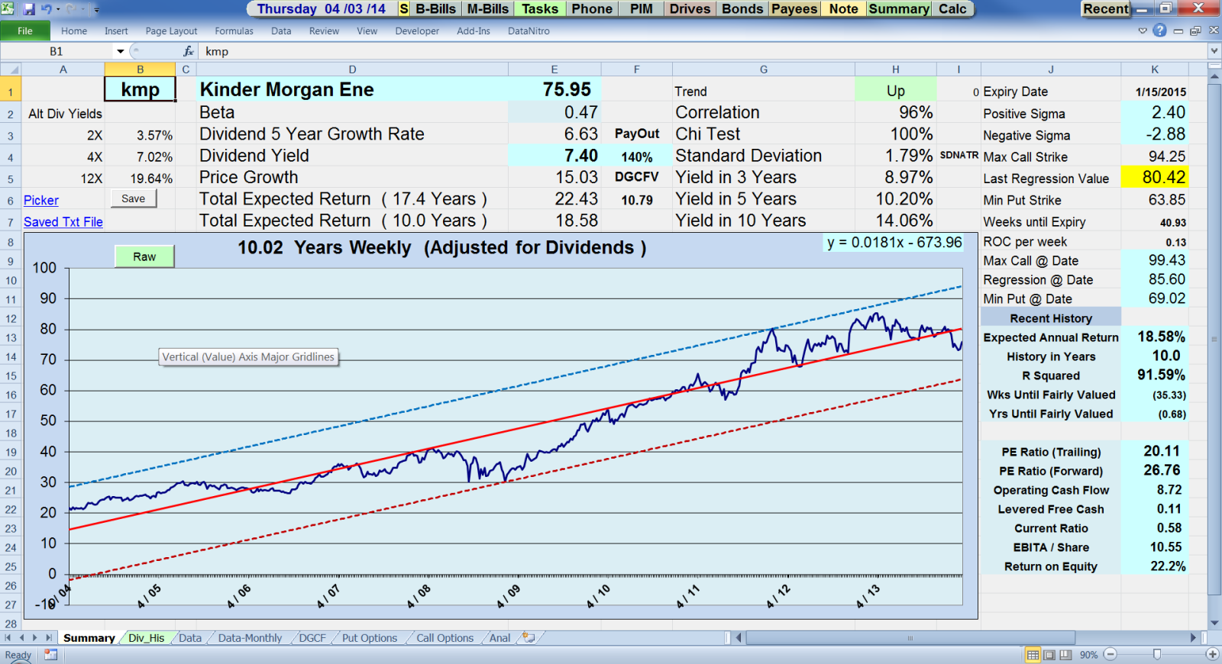
Task: Switch to Call Options sheet tab
Action: coord(445,638)
